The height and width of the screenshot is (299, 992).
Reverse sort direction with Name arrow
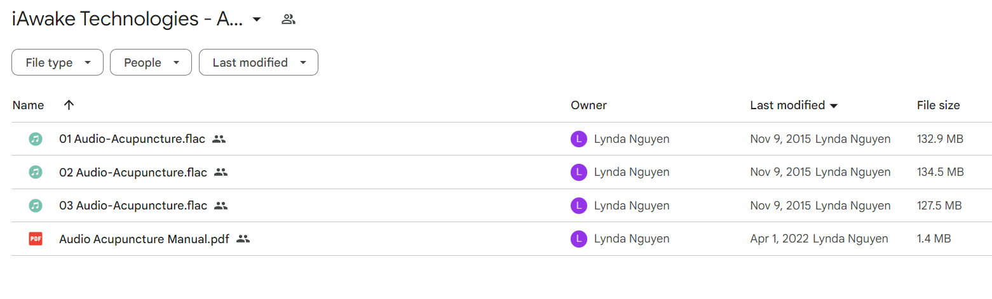pyautogui.click(x=69, y=105)
